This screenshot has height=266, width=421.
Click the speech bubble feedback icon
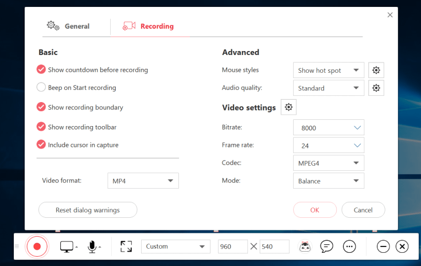click(326, 247)
